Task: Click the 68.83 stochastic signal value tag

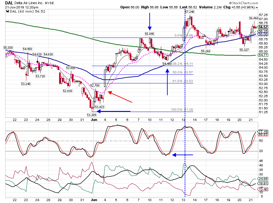Action: [x=263, y=135]
